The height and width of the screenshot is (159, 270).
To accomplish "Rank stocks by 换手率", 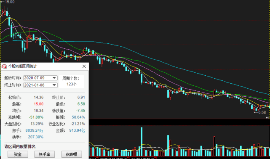I will pos(44,154).
